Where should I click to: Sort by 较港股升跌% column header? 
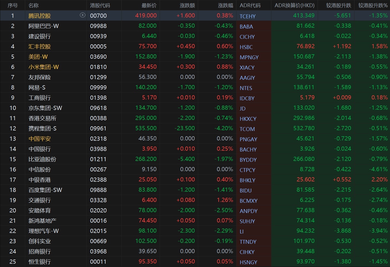373,5
